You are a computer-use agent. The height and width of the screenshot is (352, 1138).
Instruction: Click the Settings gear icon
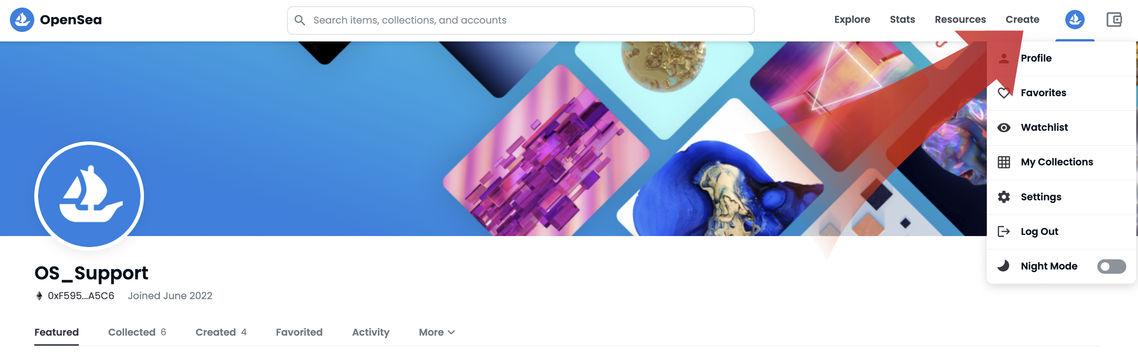pos(1004,197)
